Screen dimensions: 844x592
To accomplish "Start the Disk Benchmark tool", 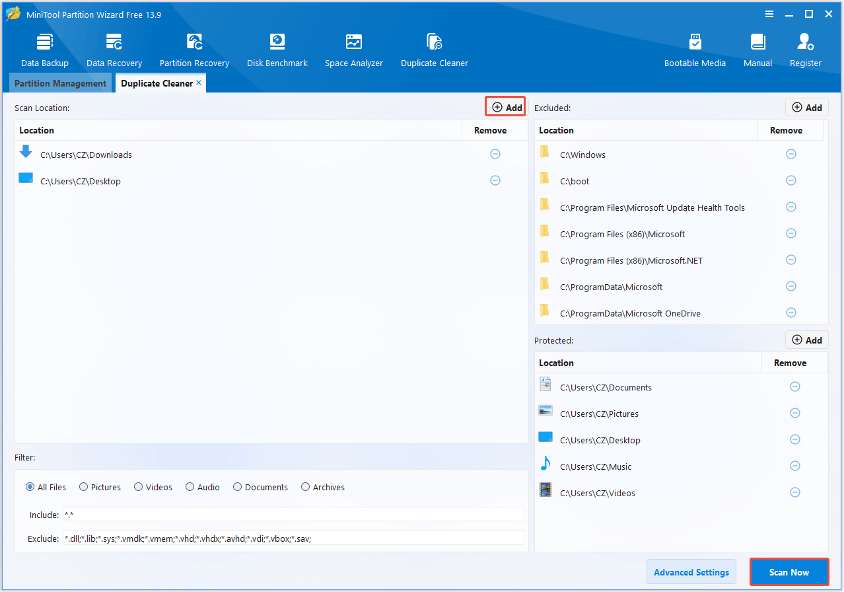I will [277, 50].
